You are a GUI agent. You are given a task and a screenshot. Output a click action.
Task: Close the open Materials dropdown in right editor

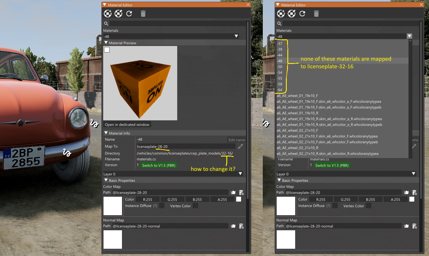click(409, 36)
